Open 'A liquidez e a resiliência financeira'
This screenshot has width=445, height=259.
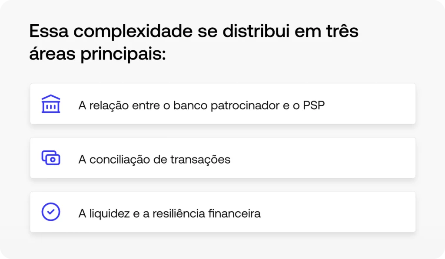coord(169,213)
